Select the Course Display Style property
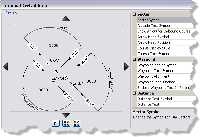This screenshot has height=137, width=200. 154,48
